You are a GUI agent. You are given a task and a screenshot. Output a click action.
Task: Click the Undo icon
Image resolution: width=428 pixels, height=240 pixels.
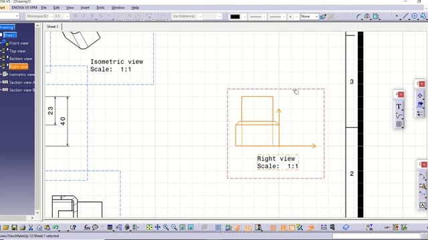coord(56,227)
